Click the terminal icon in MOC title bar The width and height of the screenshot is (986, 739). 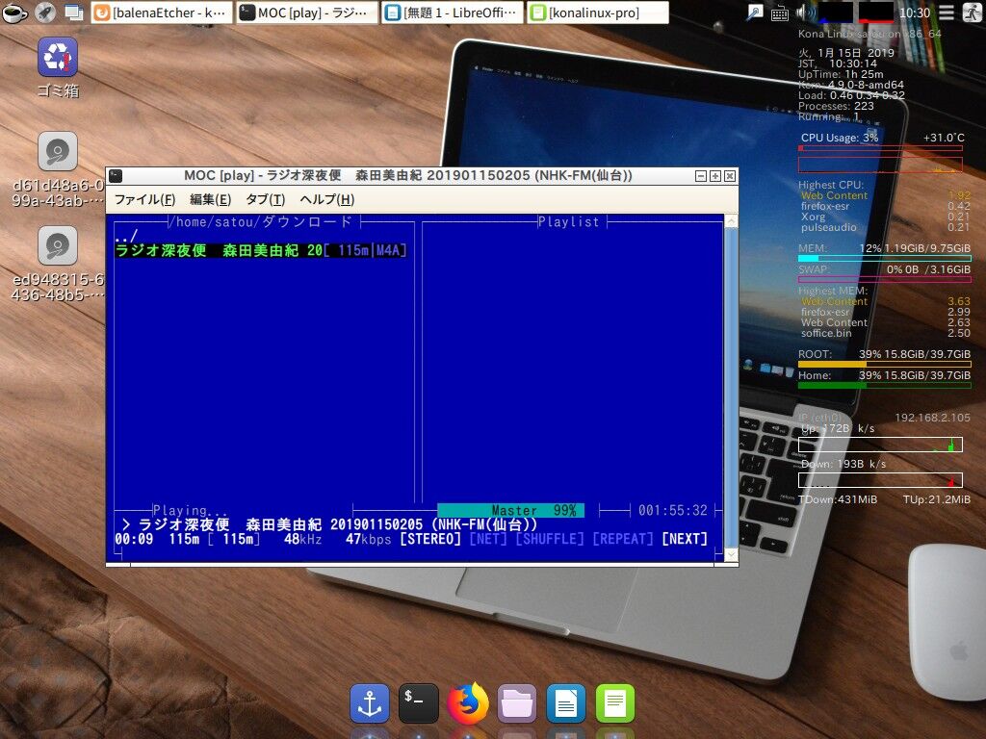click(116, 176)
